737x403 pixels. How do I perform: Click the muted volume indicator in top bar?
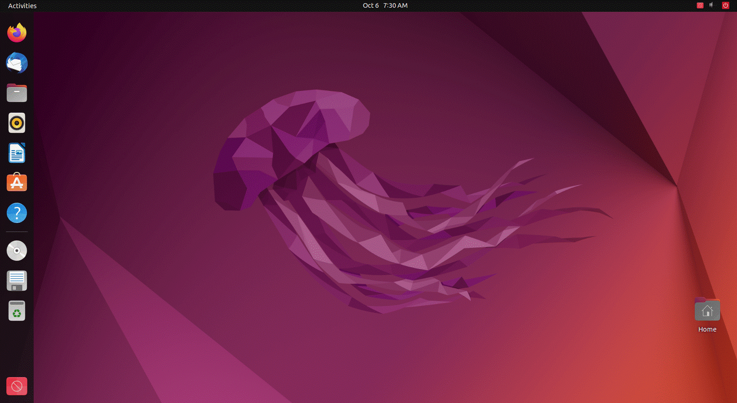[712, 5]
